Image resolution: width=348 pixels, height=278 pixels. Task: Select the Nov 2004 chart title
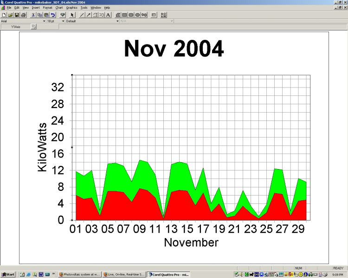[174, 49]
